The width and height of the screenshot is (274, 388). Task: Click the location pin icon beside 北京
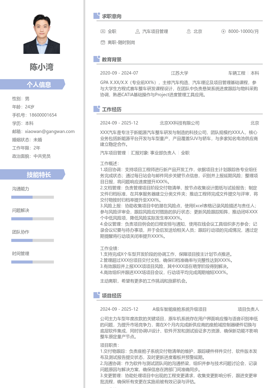coord(188,31)
